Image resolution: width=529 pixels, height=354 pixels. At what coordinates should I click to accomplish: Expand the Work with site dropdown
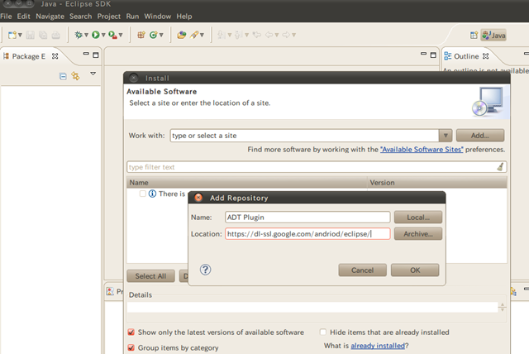(x=445, y=135)
